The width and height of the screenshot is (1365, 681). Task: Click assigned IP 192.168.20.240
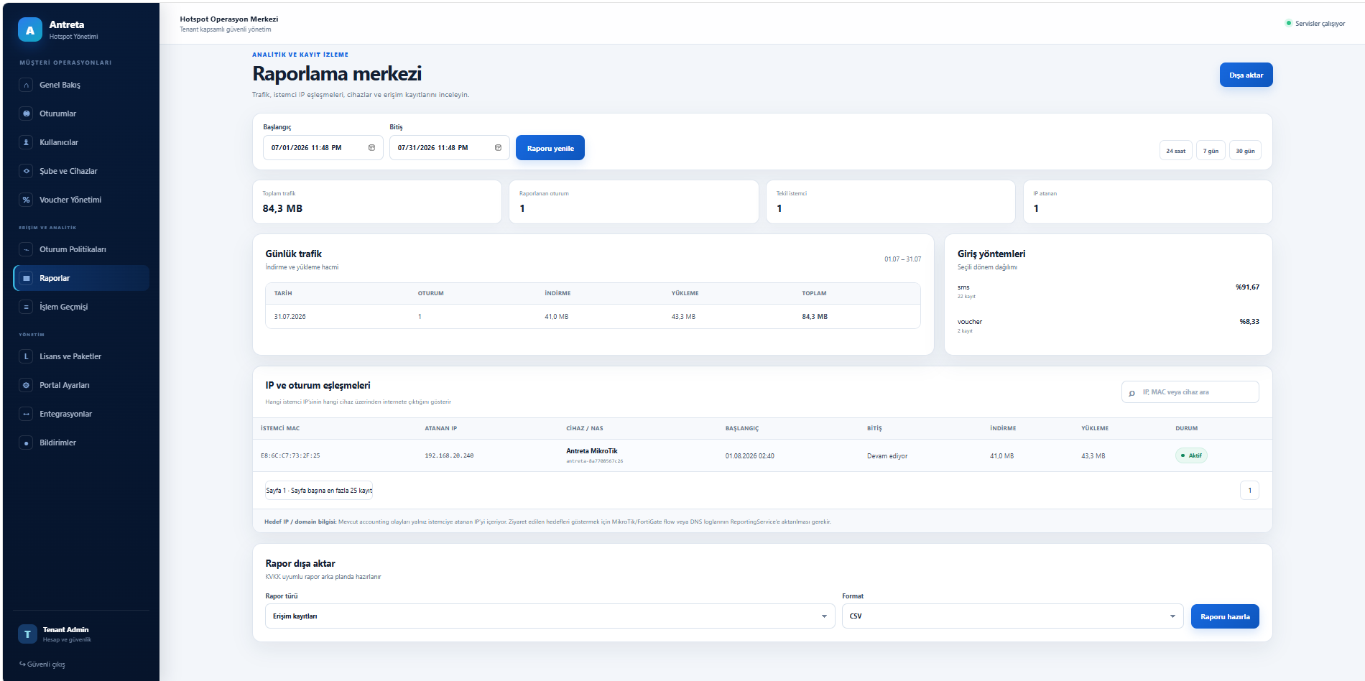click(449, 456)
